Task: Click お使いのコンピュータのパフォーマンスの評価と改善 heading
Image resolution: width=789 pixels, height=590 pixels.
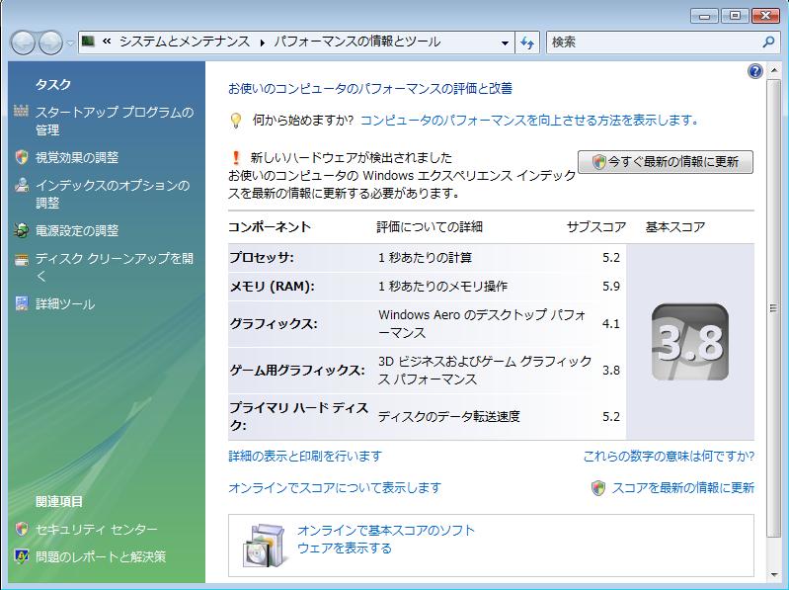Action: pos(370,89)
